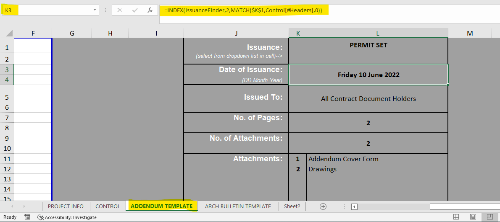Click the formula bar options dots handle
This screenshot has width=500, height=222.
[105, 10]
